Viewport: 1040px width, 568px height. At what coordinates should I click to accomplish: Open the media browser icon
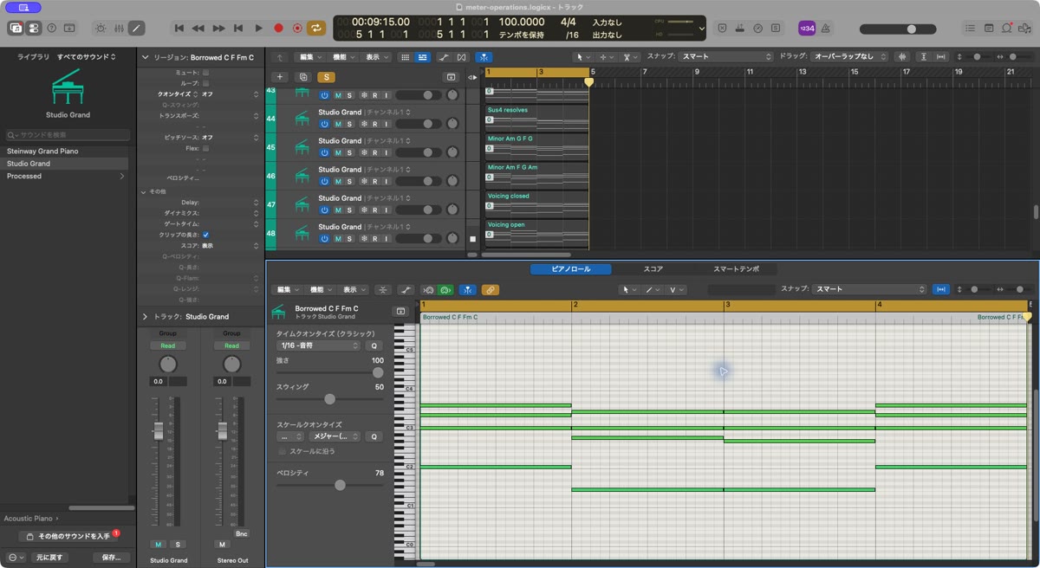(x=1024, y=28)
